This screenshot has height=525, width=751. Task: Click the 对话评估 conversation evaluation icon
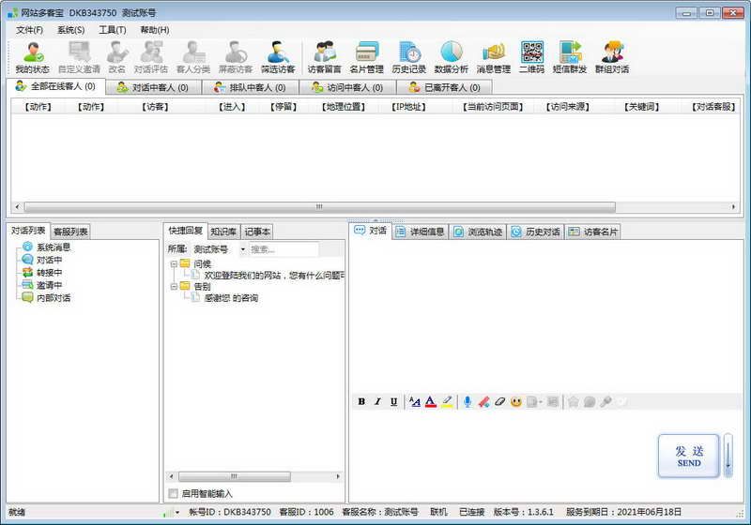tap(151, 57)
